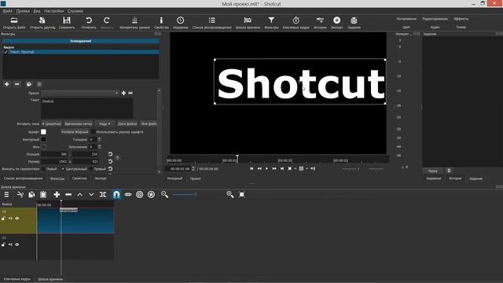Viewport: 503px width, 283px height.
Task: Toggle snapping magnet button
Action: (116, 194)
